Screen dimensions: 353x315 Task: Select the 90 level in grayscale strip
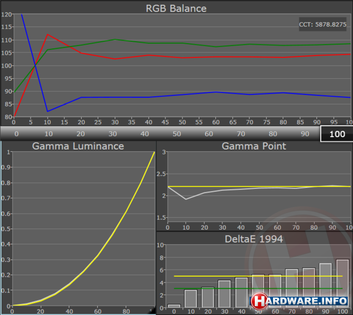click(x=304, y=134)
